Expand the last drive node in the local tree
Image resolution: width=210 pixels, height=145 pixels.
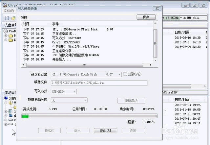tap(6, 124)
